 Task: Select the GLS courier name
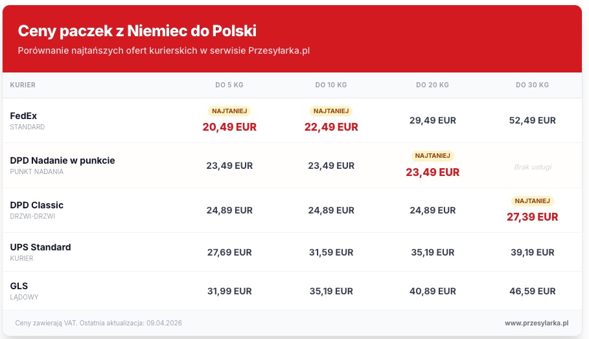click(x=19, y=286)
